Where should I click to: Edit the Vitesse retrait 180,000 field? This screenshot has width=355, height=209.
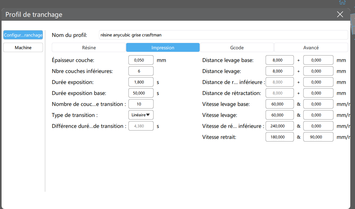coord(280,137)
